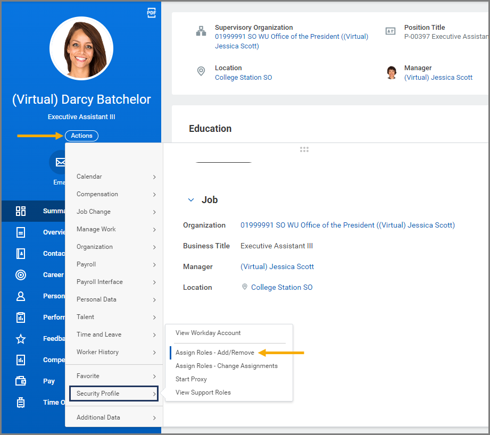
Task: Click the Actions button
Action: (x=81, y=136)
